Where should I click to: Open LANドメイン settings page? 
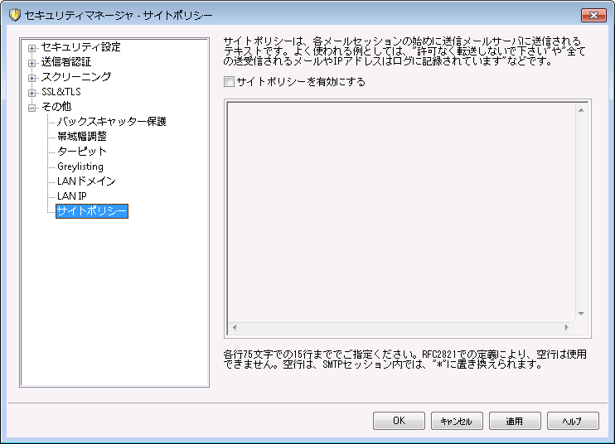pos(86,181)
